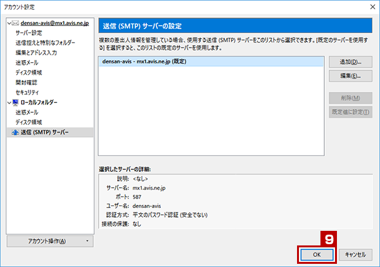Screen dimensions: 380x267
Task: Click the Local Folders computer icon
Action: pos(15,103)
